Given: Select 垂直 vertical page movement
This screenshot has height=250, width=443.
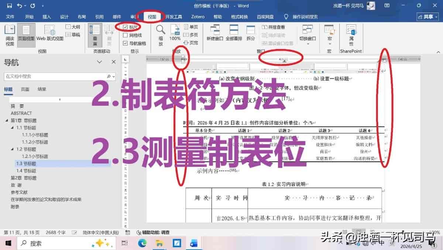Looking at the screenshot, I should pos(95,35).
